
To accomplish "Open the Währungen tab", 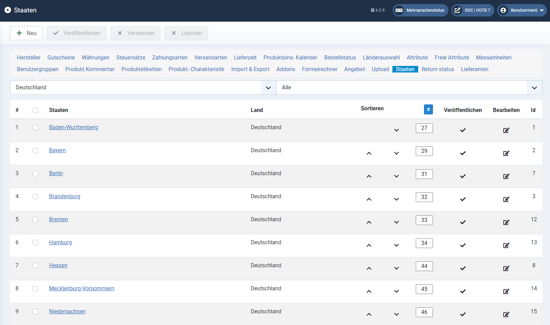I will 95,57.
